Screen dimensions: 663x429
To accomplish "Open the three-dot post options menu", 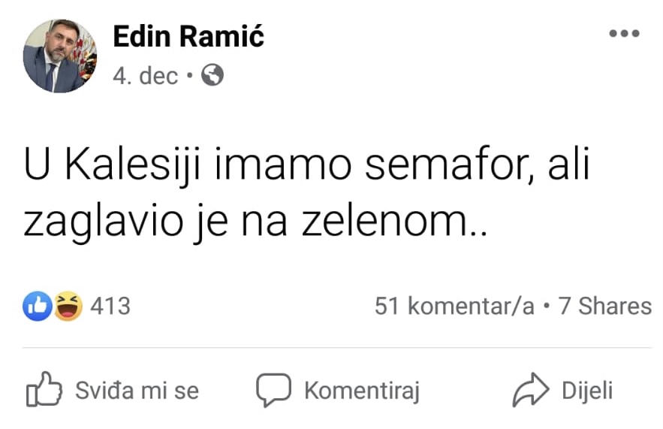I will pos(624,35).
